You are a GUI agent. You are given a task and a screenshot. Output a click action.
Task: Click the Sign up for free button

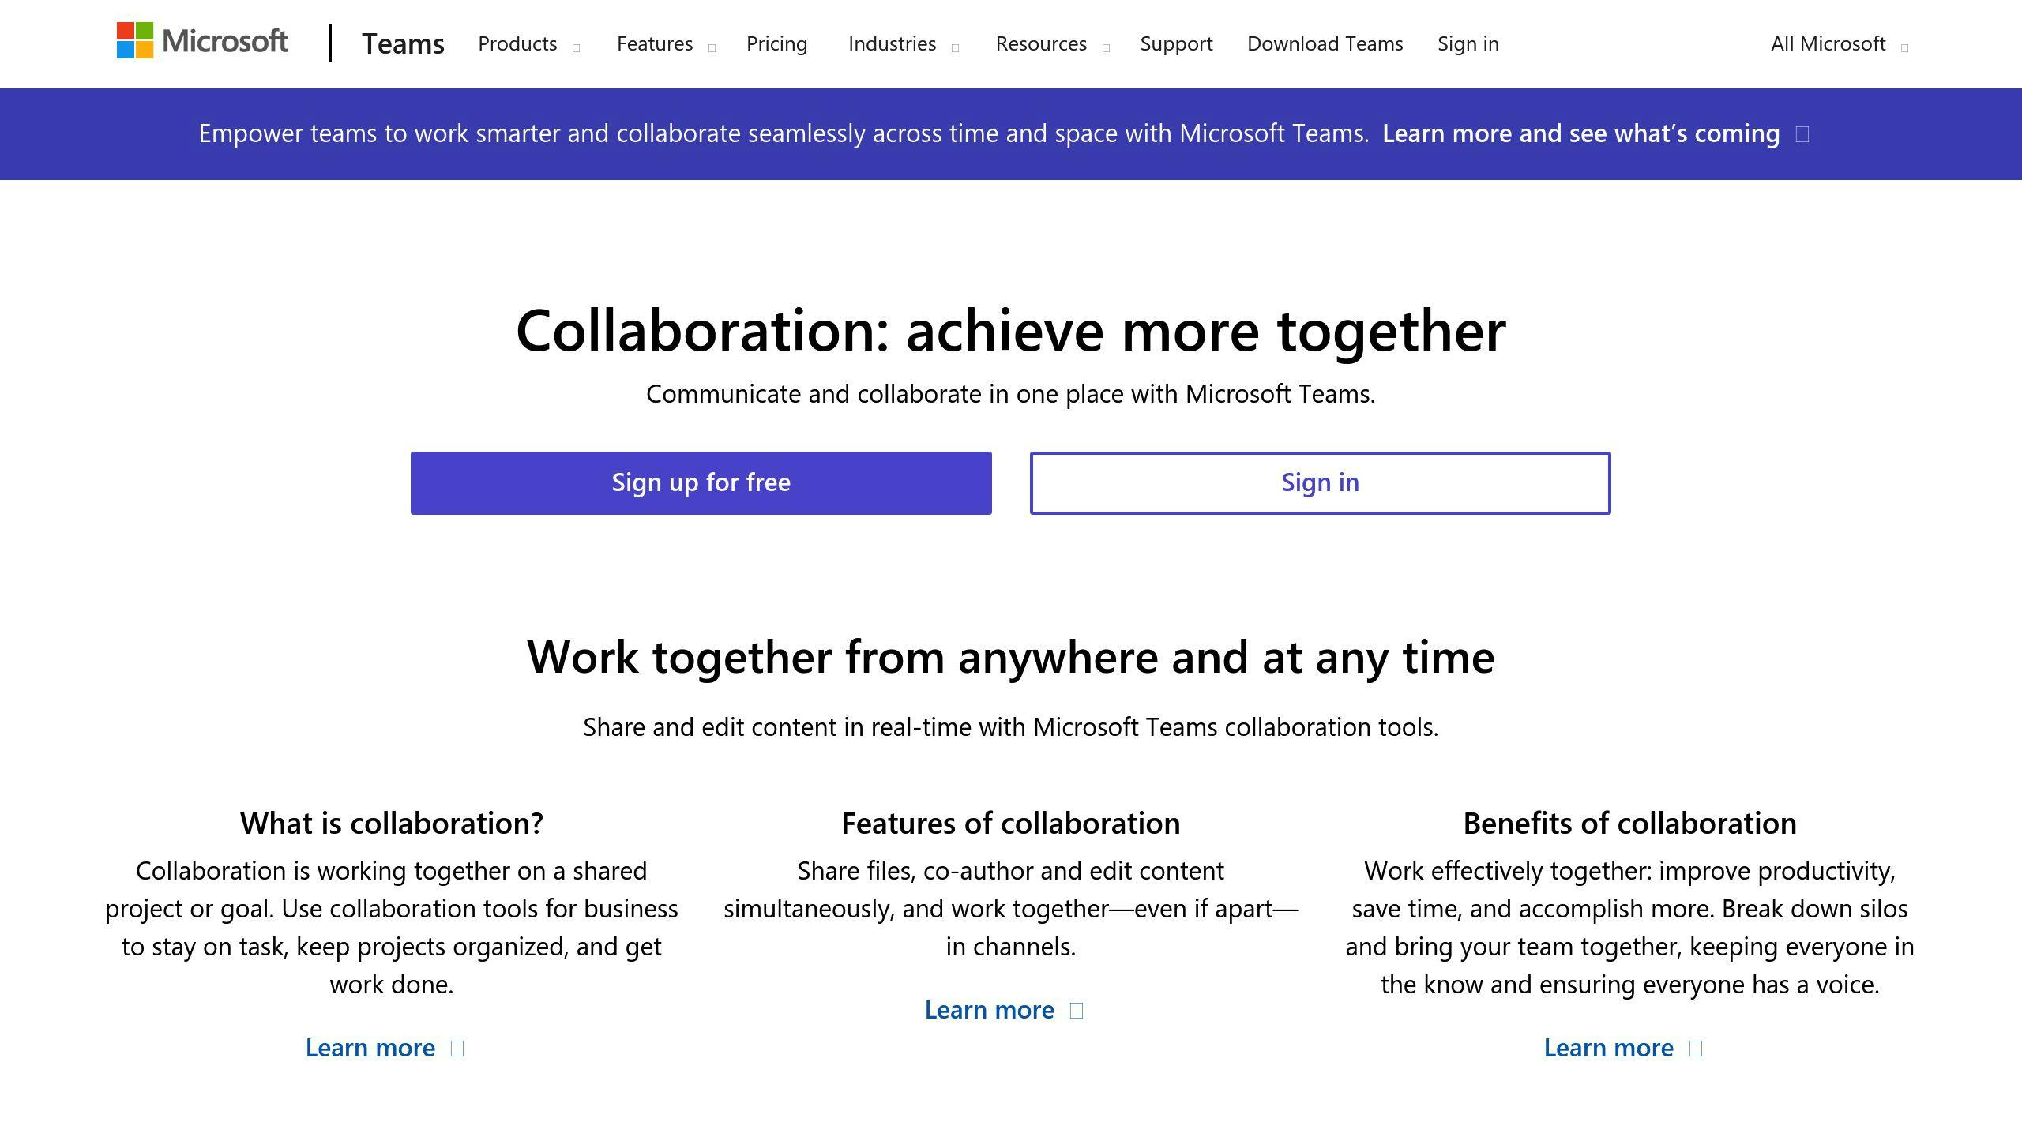(x=701, y=482)
